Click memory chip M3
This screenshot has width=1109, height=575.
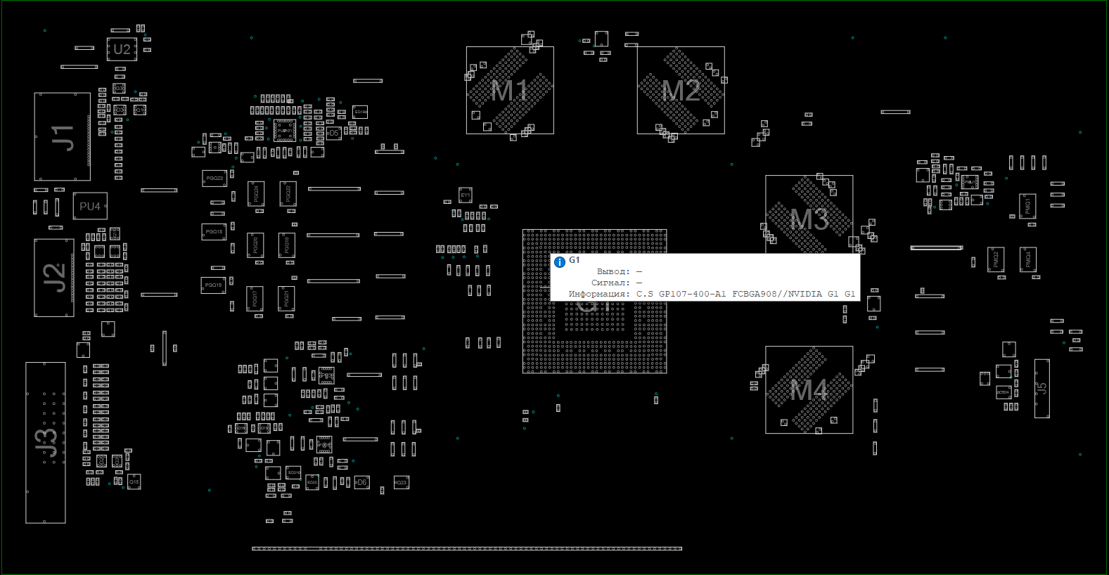coord(809,211)
